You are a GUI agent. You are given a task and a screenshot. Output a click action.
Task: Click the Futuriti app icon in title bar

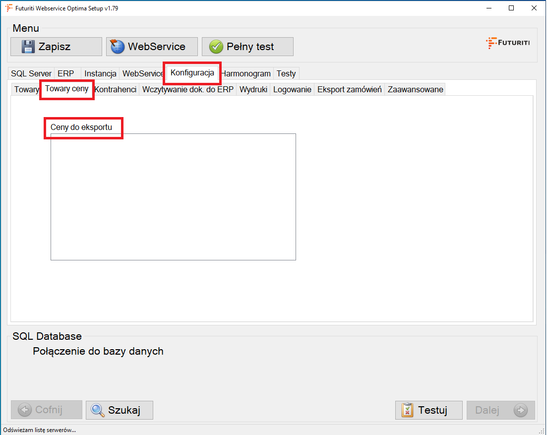8,8
